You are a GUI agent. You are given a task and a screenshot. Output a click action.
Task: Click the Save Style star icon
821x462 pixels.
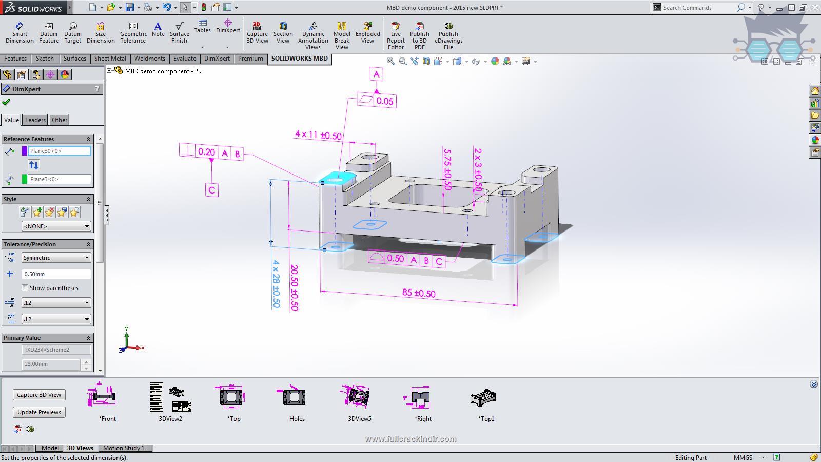(x=62, y=212)
